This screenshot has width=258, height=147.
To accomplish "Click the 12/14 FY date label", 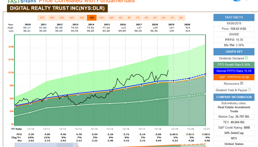I will click(x=94, y=129).
